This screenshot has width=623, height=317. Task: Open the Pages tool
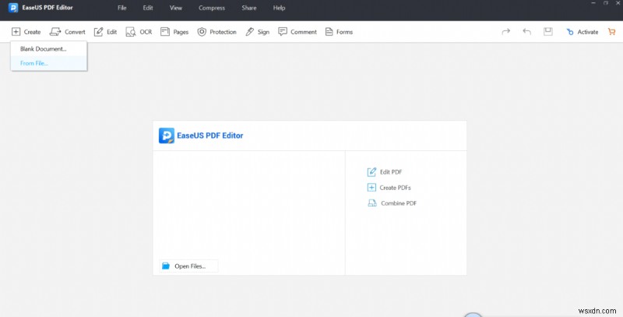(174, 32)
